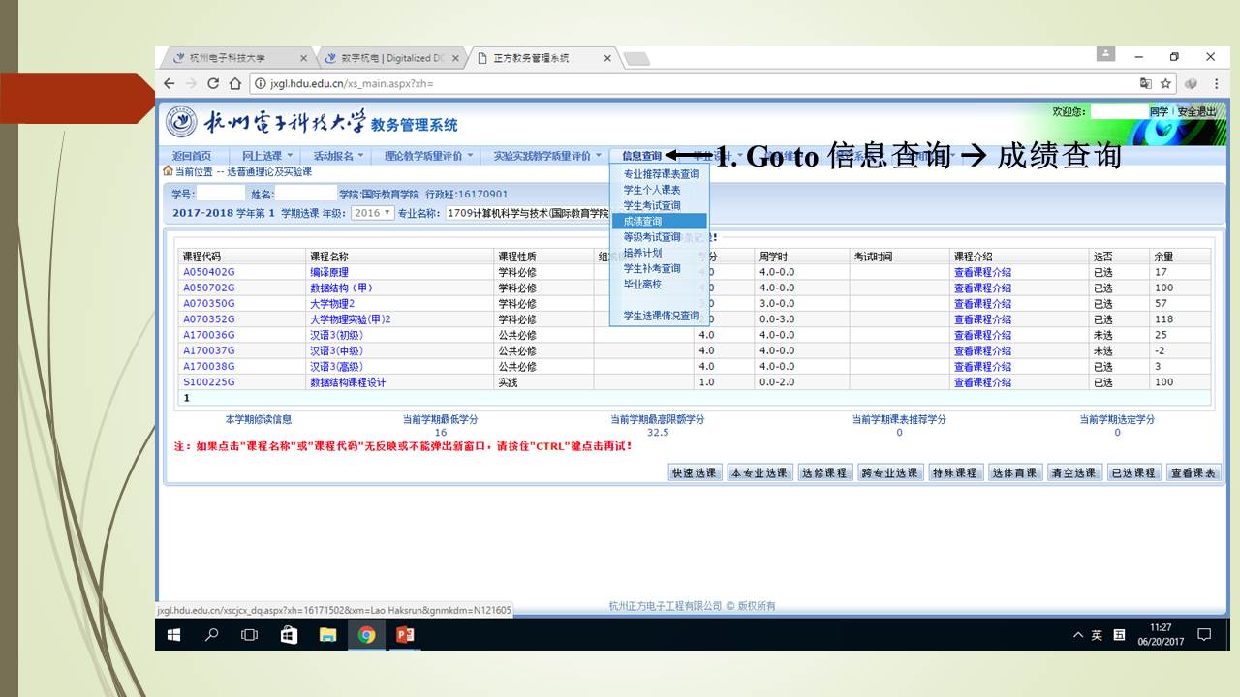1240x697 pixels.
Task: Click the PowerPoint icon on the taskbar
Action: coord(405,635)
